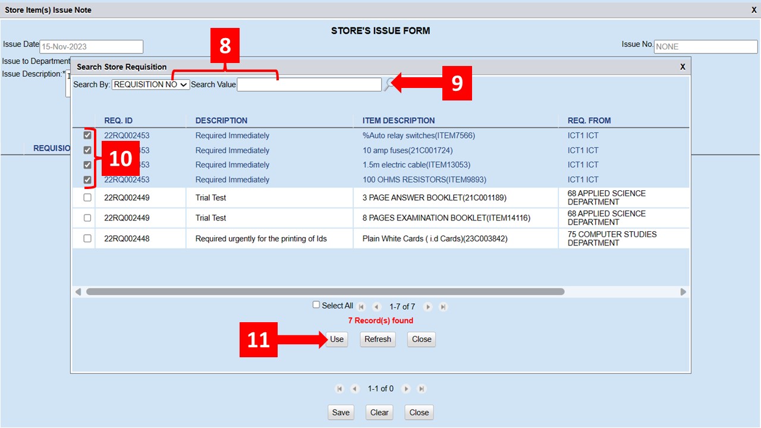
Task: Enable the Select All checkbox
Action: coord(316,305)
